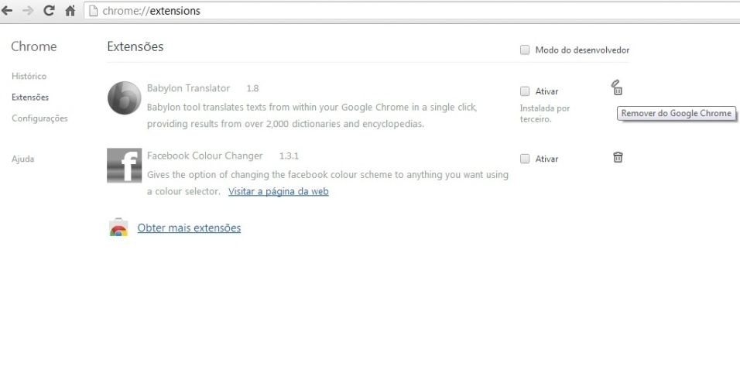Click the Modo do desenvolvedor label
The width and height of the screenshot is (740, 387).
[x=582, y=50]
